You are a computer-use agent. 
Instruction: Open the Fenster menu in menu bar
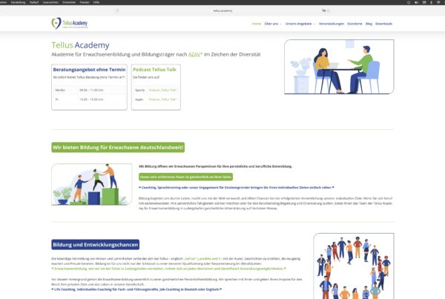click(85, 2)
